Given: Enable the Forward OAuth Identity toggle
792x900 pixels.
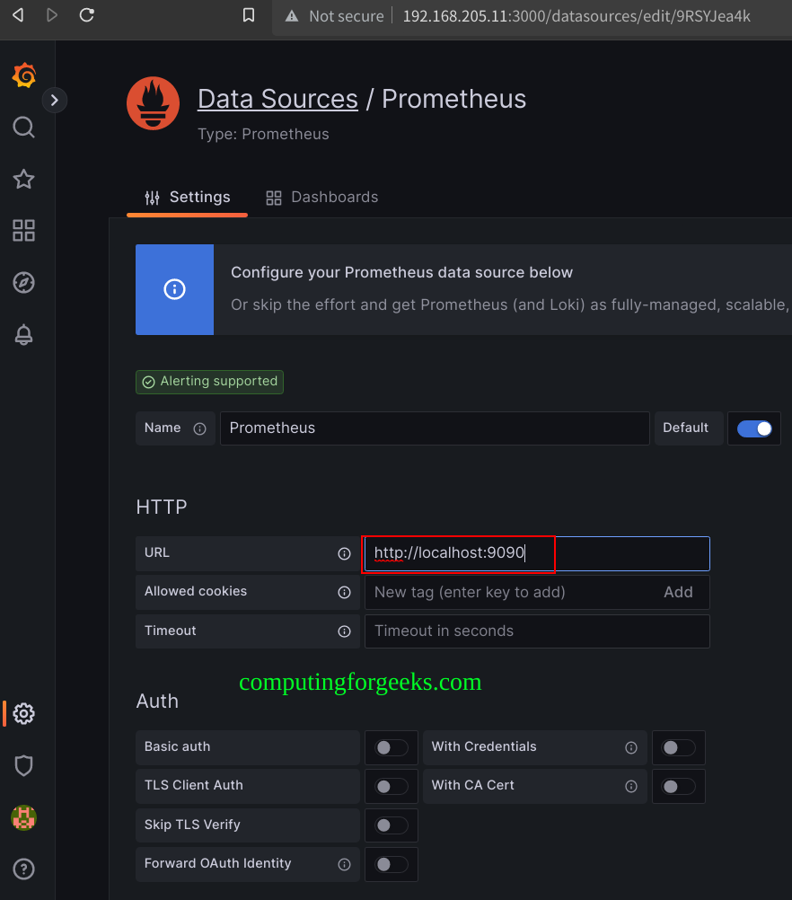Looking at the screenshot, I should tap(392, 864).
